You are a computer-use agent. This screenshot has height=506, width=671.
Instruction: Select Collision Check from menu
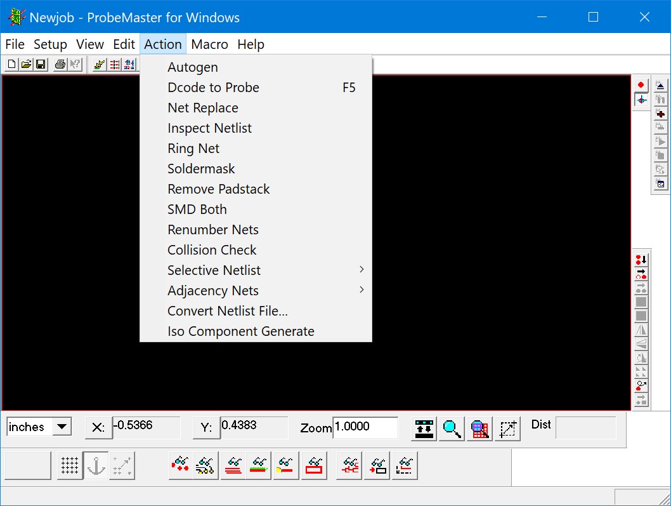point(256,250)
